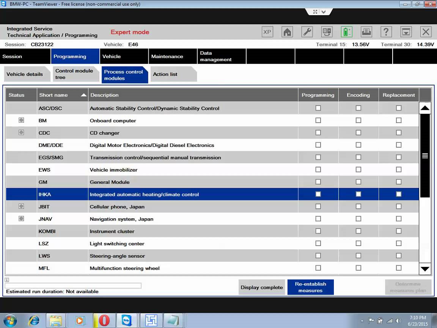The width and height of the screenshot is (437, 328).
Task: Switch to Vehicle details subtab
Action: [27, 74]
